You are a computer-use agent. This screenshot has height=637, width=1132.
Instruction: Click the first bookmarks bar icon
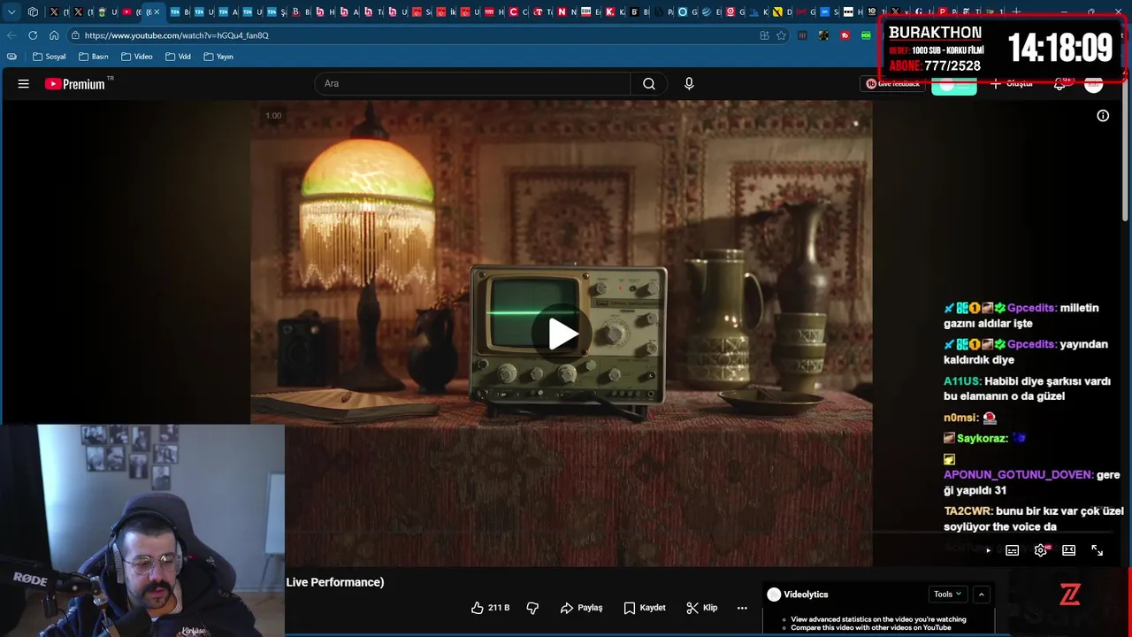(x=11, y=57)
